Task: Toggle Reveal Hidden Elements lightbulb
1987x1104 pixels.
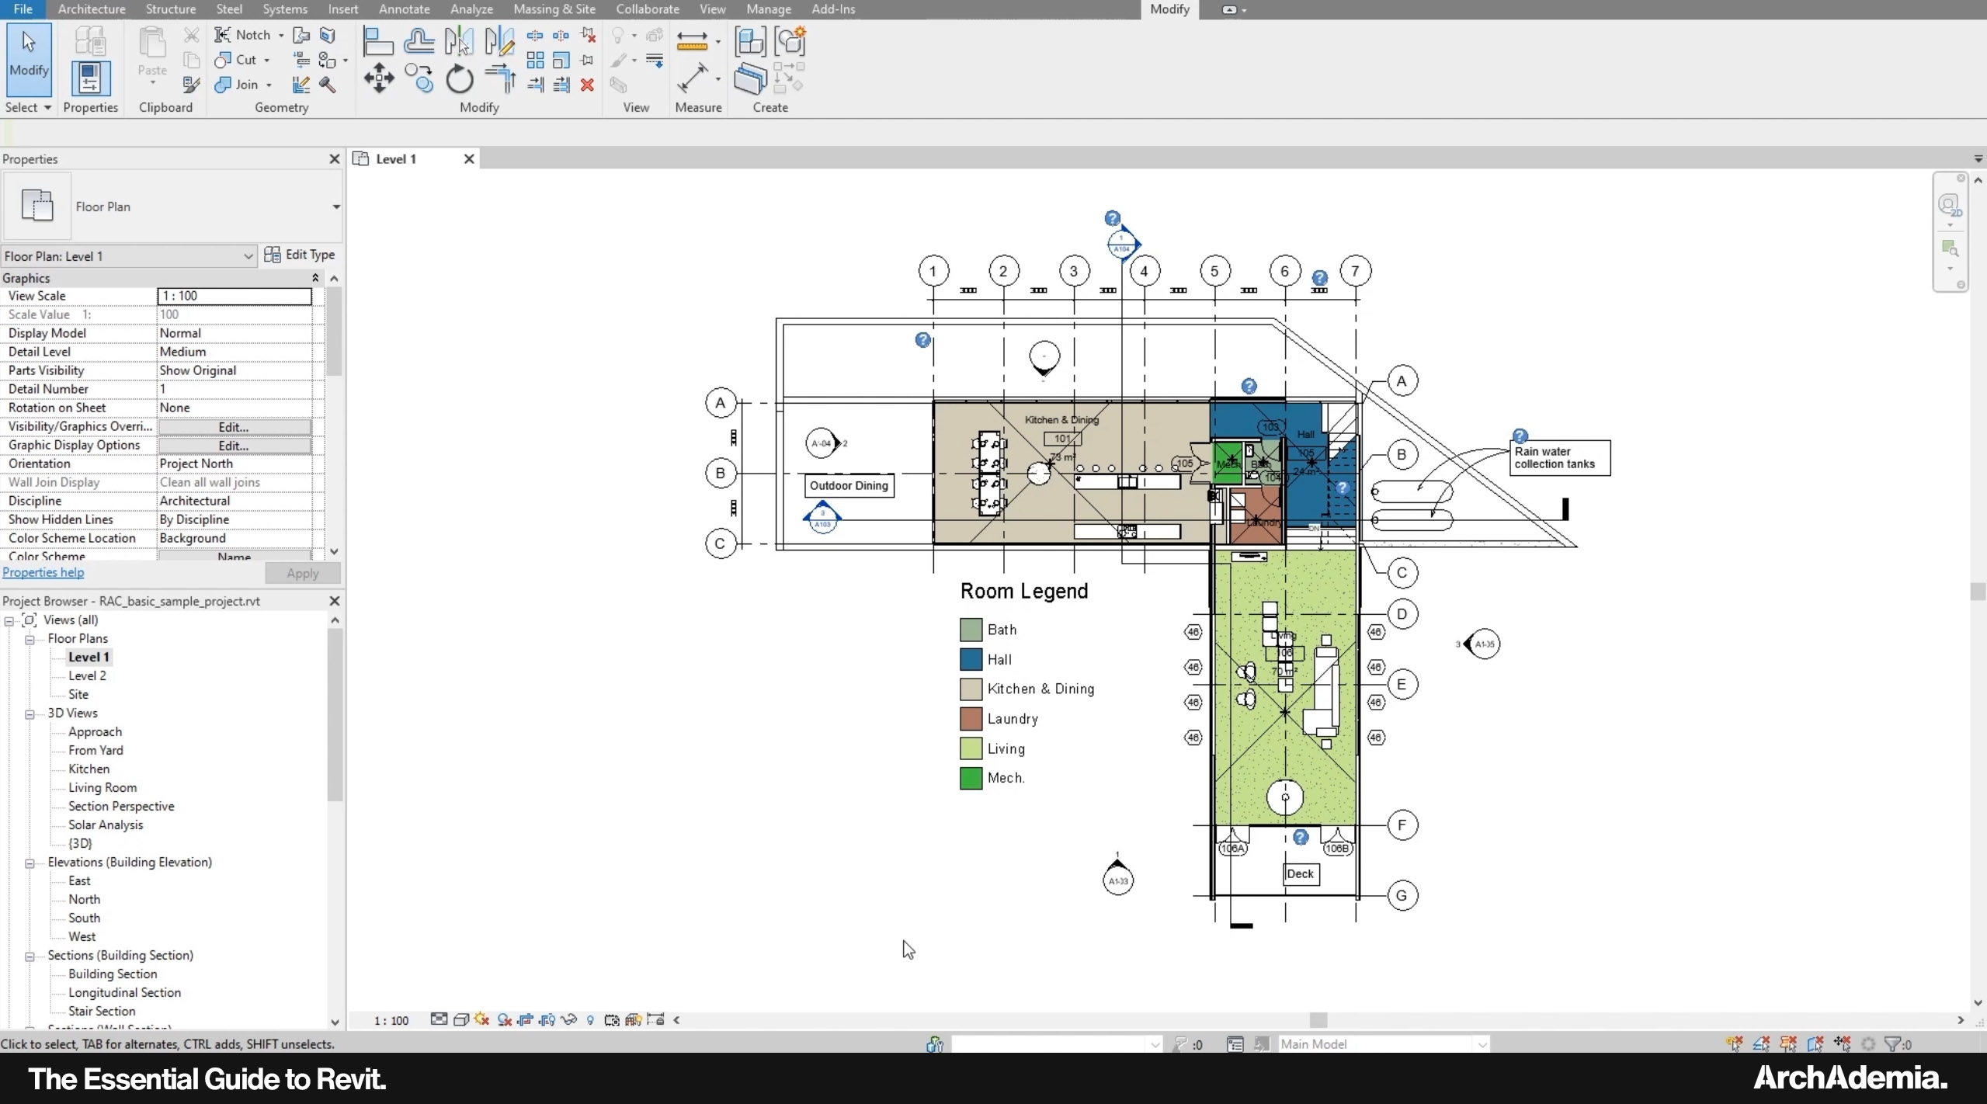Action: [x=590, y=1019]
